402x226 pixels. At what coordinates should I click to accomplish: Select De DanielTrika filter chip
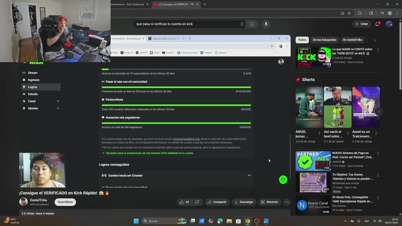pyautogui.click(x=352, y=40)
